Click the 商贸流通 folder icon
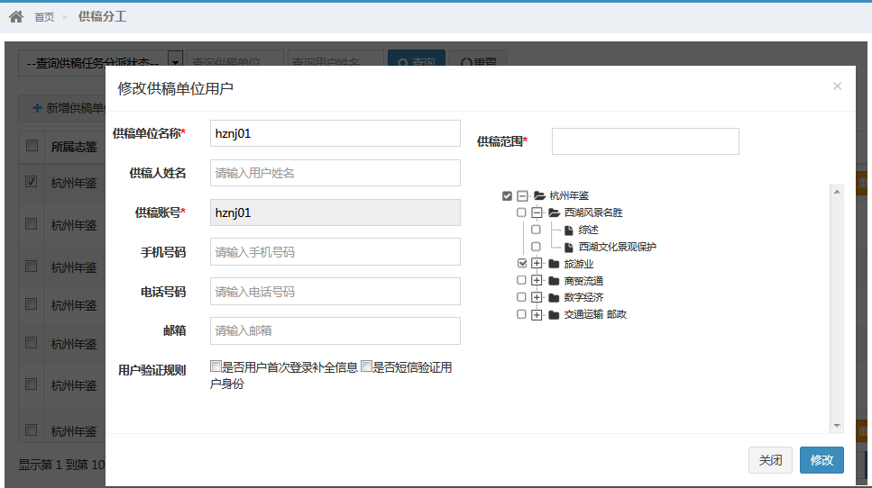 [554, 281]
